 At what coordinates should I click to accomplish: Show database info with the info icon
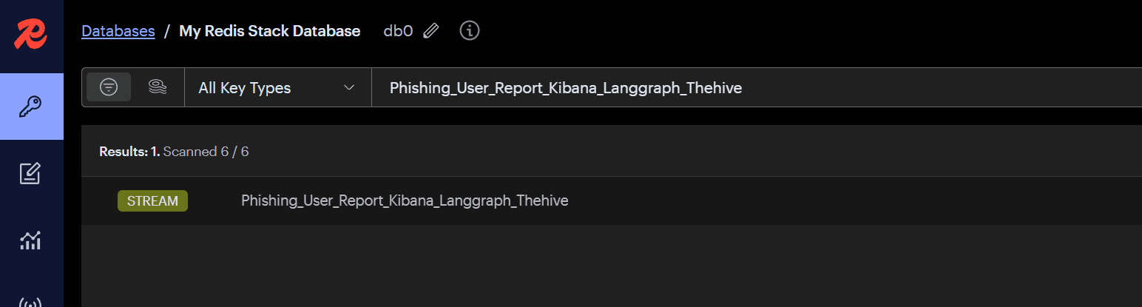pos(470,31)
